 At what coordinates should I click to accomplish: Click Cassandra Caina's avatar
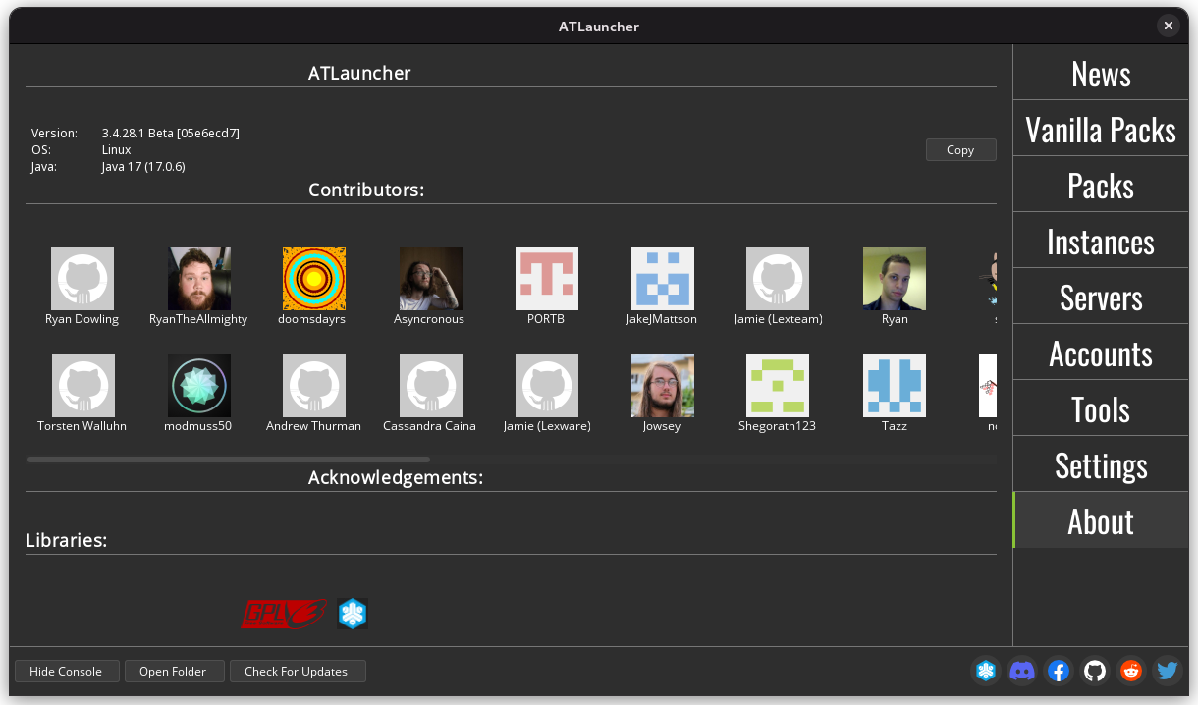point(430,386)
